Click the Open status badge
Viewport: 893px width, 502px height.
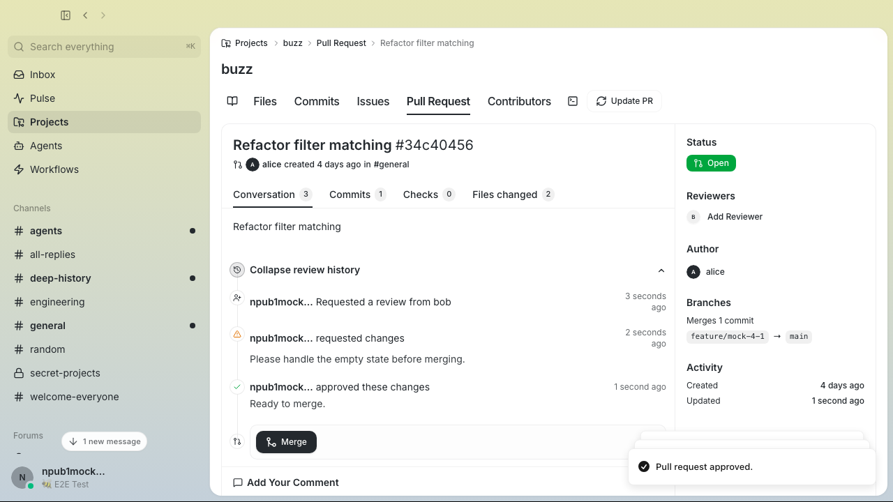711,163
